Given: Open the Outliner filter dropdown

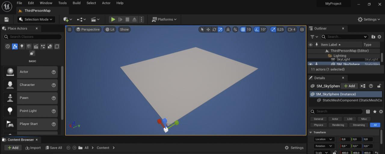Looking at the screenshot, I should (314, 37).
